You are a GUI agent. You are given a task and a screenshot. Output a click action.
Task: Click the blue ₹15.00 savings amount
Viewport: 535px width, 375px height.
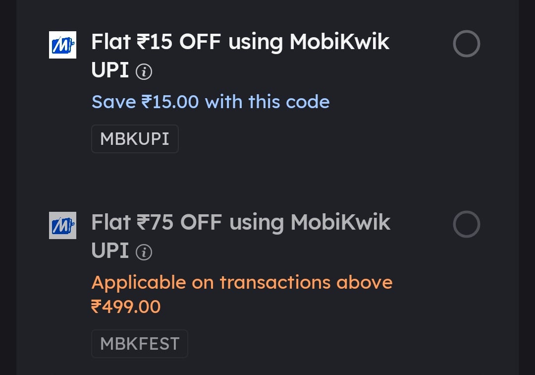point(170,102)
